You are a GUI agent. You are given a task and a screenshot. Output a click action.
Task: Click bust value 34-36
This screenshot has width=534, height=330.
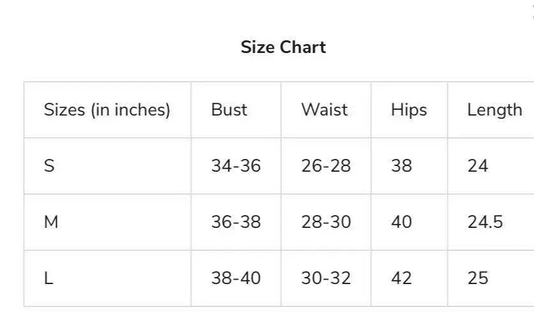click(236, 166)
